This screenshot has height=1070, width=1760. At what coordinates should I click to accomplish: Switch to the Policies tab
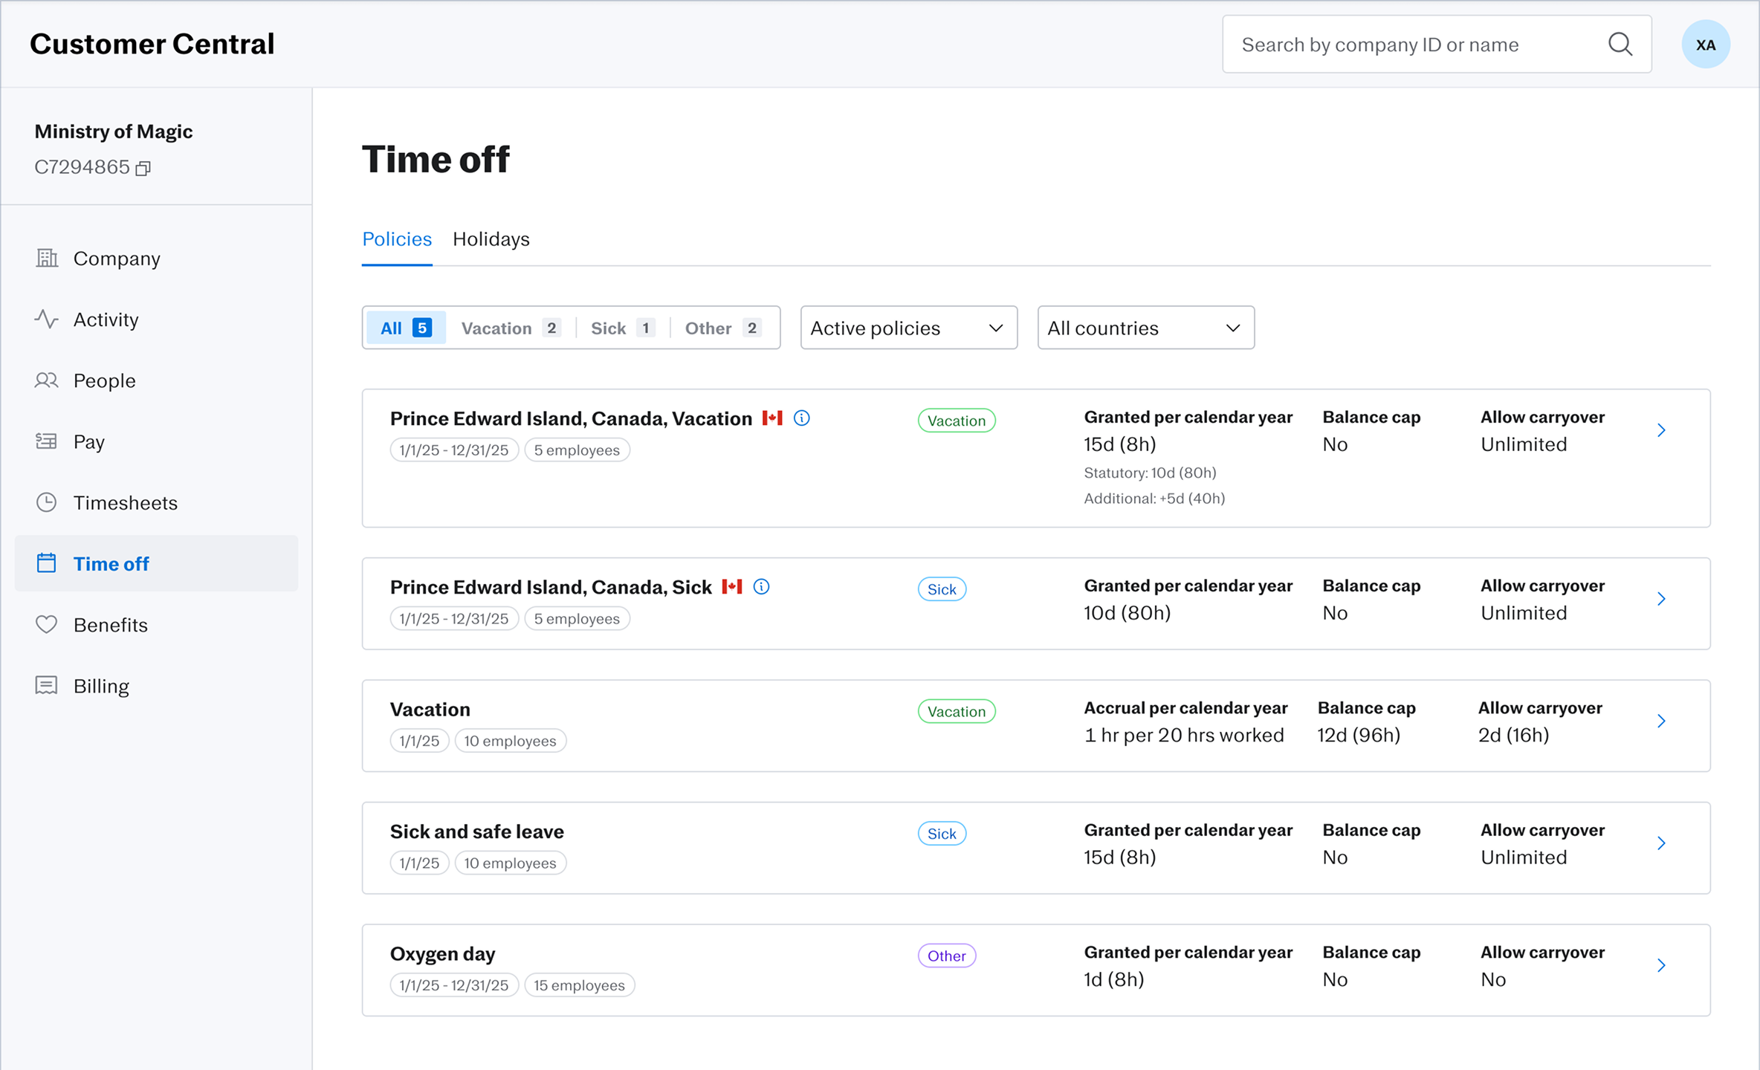coord(397,239)
